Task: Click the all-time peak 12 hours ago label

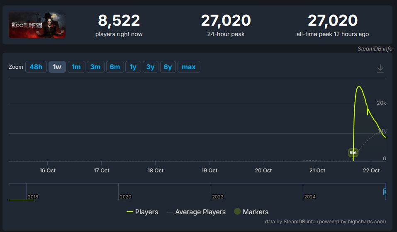Action: pos(333,34)
